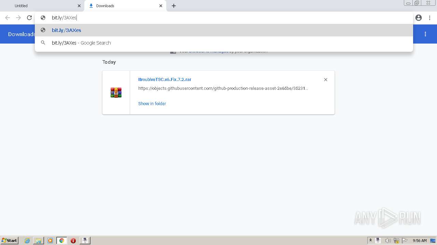Screen dimensions: 437x245
Task: Close the Untitled tab
Action: coord(79,6)
